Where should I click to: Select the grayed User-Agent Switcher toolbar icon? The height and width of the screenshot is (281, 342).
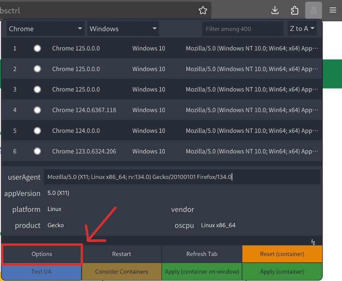coord(313,10)
